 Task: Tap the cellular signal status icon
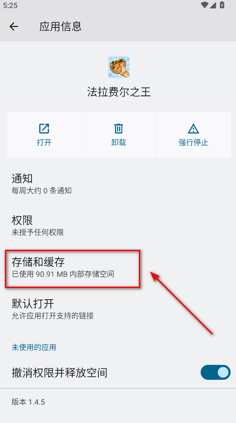pyautogui.click(x=214, y=5)
